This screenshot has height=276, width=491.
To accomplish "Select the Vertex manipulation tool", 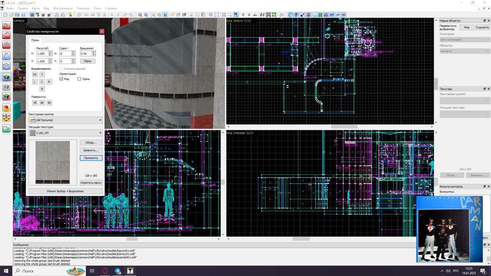I will pos(7,118).
